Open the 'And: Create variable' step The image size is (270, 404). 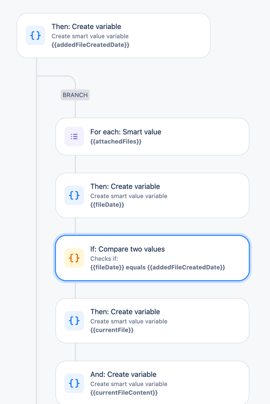click(152, 382)
